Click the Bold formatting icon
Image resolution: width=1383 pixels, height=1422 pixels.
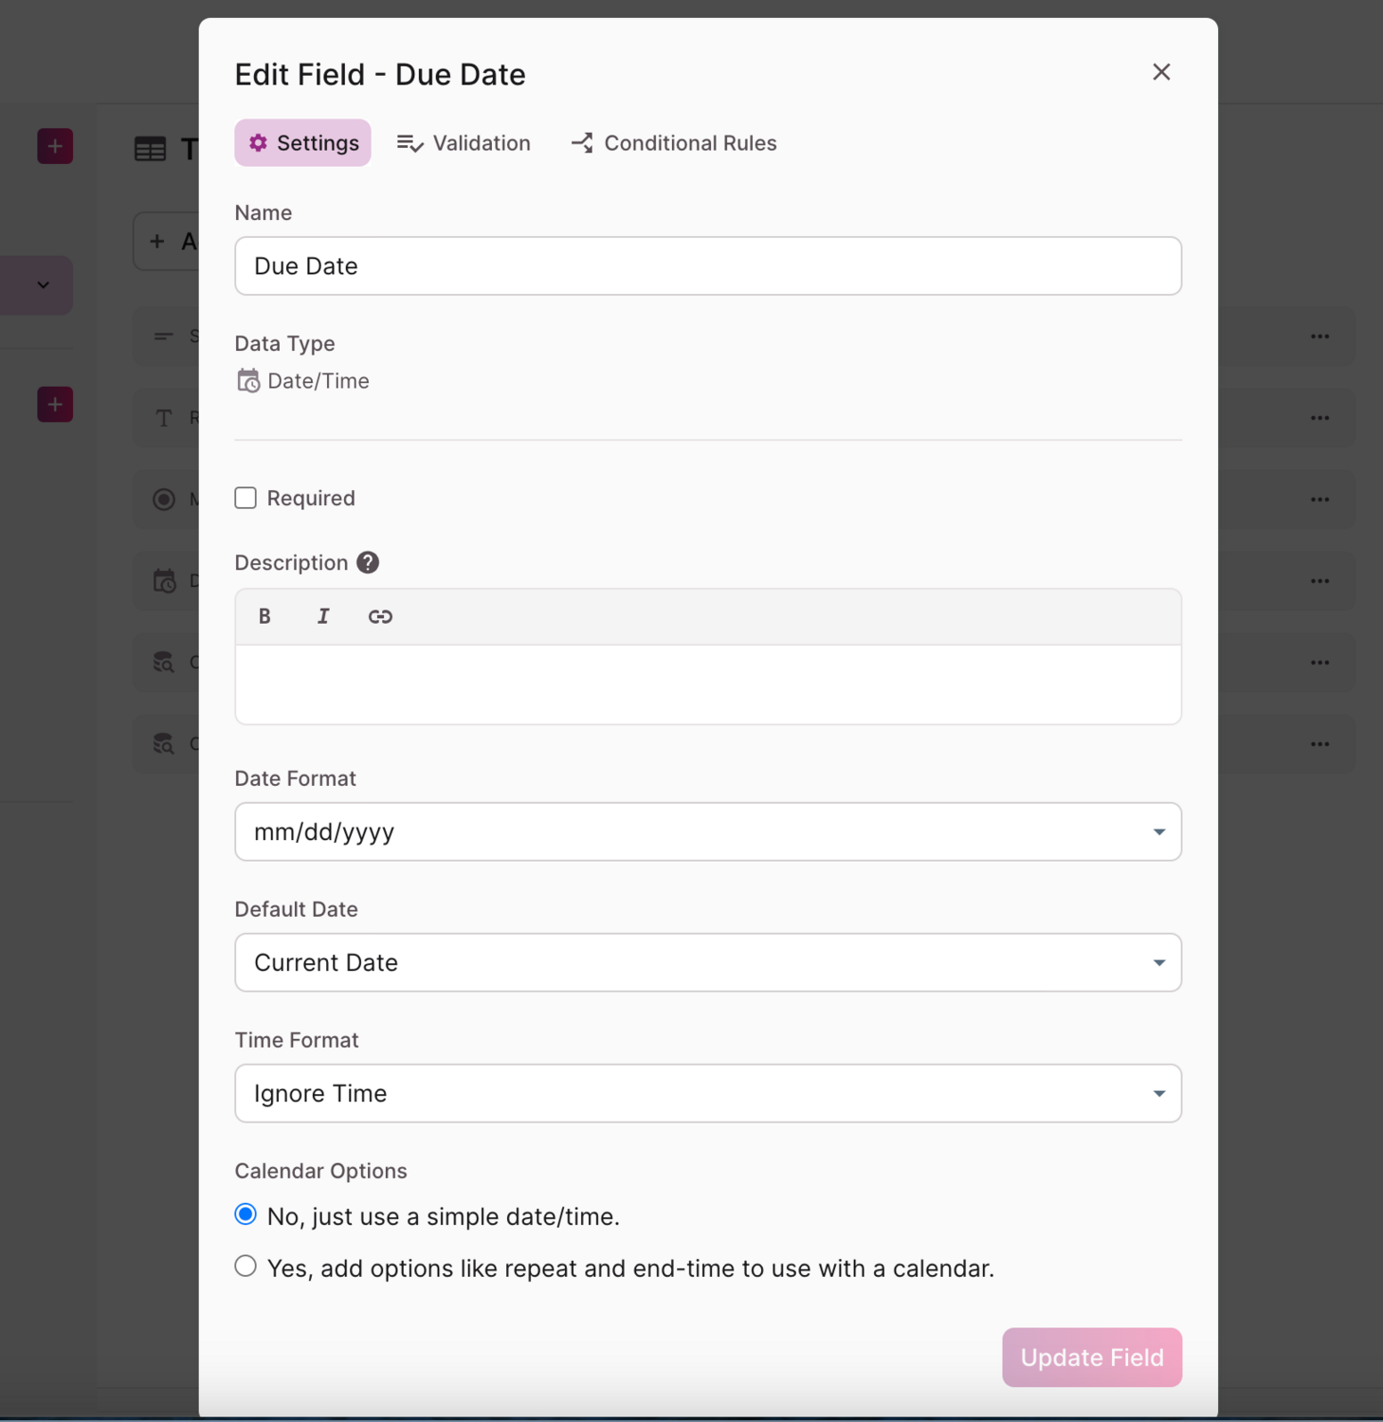click(264, 616)
